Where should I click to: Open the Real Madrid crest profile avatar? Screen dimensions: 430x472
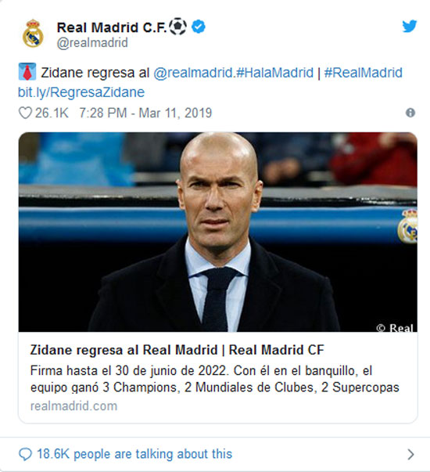pos(33,33)
